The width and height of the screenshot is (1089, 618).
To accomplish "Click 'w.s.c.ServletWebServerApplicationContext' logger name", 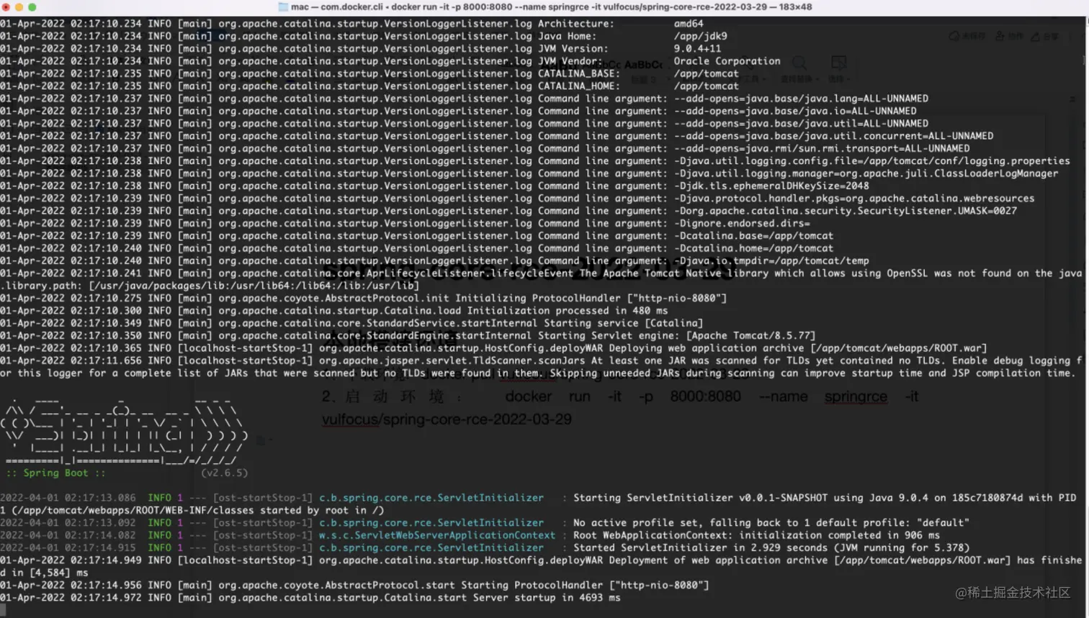I will (437, 535).
